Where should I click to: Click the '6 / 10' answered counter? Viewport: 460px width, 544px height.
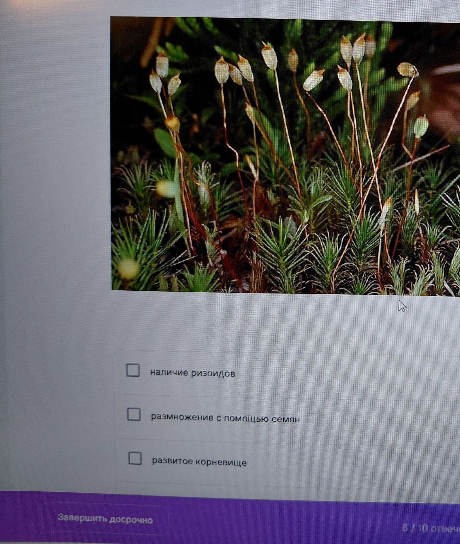431,528
